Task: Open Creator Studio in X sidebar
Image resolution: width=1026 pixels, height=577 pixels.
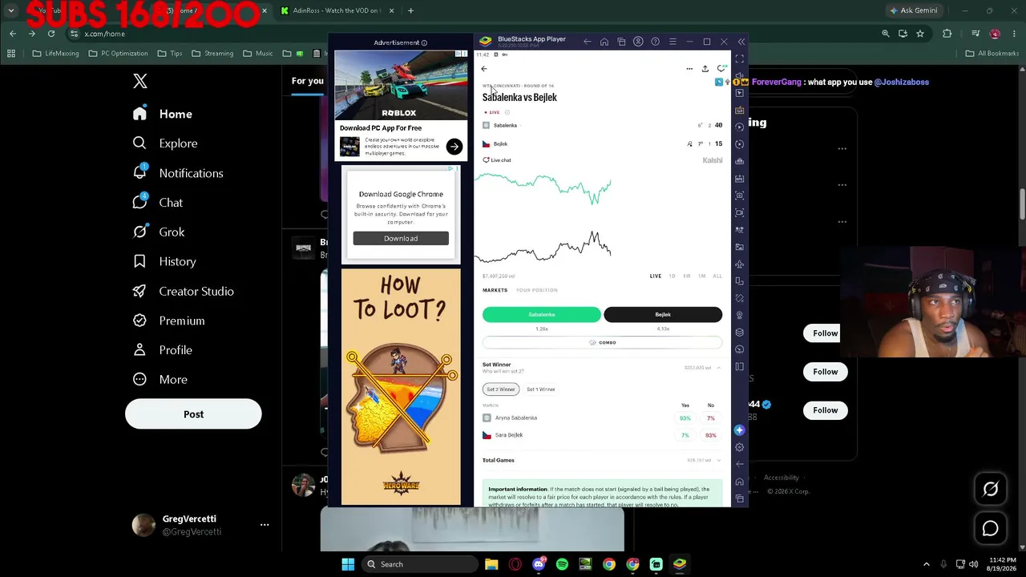Action: tap(183, 291)
